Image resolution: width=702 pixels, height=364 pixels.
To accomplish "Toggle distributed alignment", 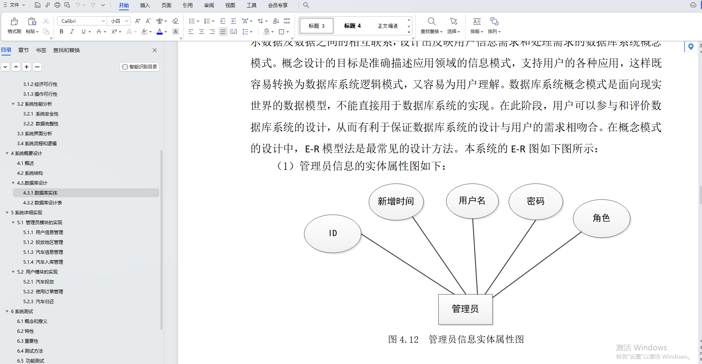I will coord(233,32).
